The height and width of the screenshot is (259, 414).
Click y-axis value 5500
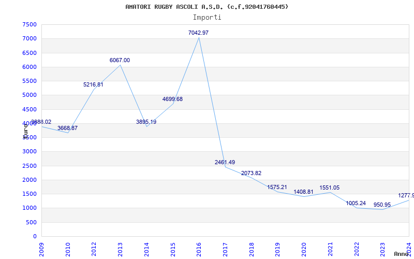(x=29, y=81)
